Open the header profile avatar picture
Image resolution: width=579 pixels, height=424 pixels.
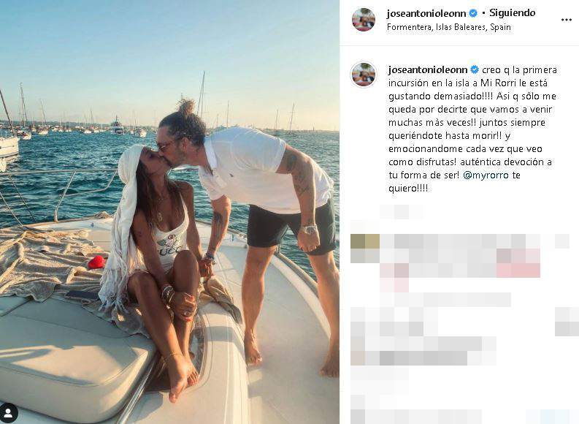point(364,19)
